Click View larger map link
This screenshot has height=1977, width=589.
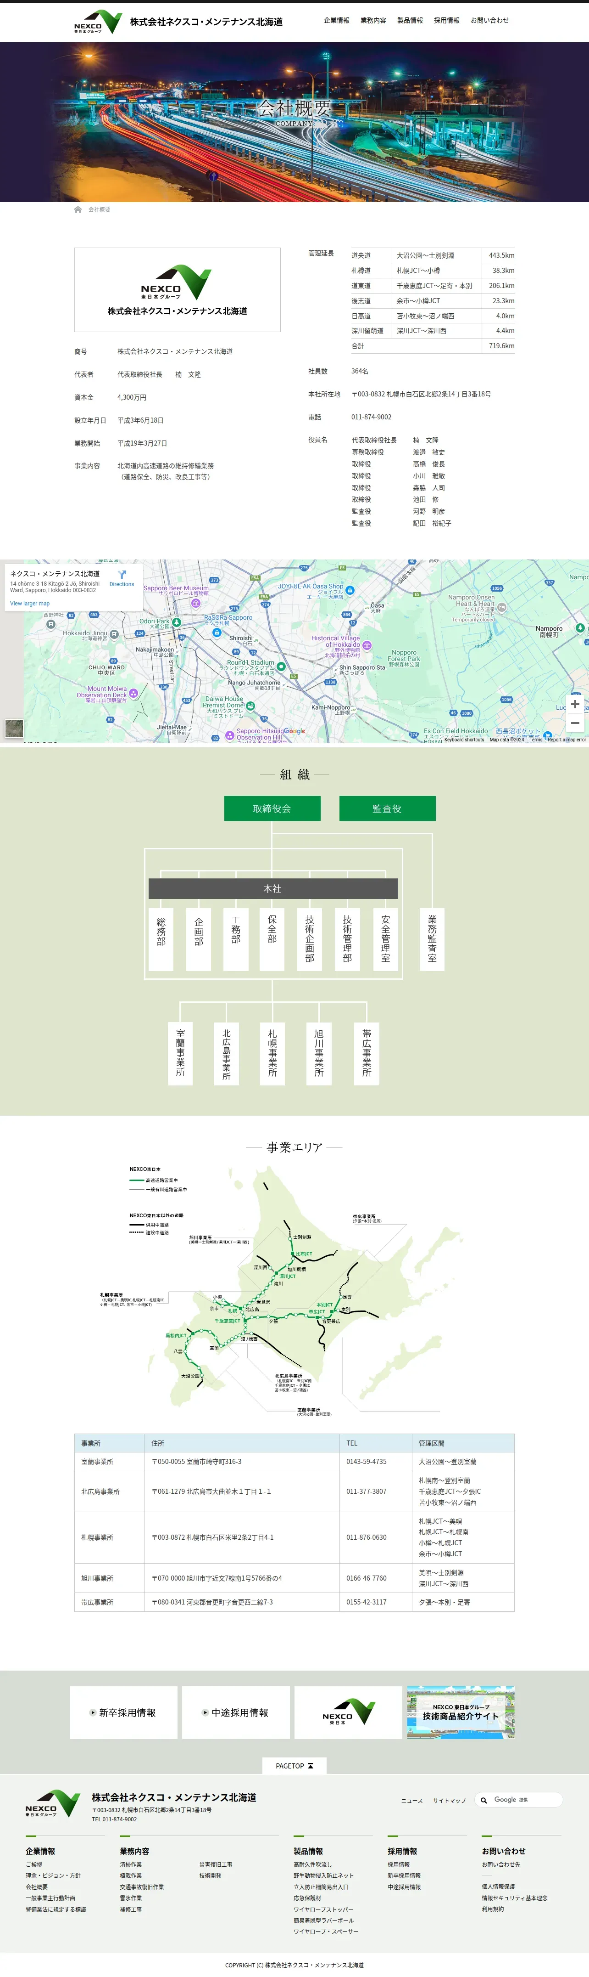30,603
